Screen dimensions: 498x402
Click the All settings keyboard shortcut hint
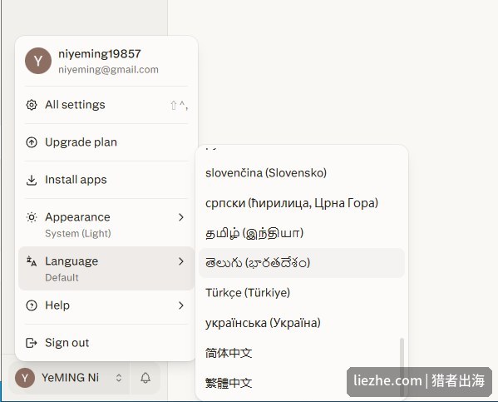point(179,105)
